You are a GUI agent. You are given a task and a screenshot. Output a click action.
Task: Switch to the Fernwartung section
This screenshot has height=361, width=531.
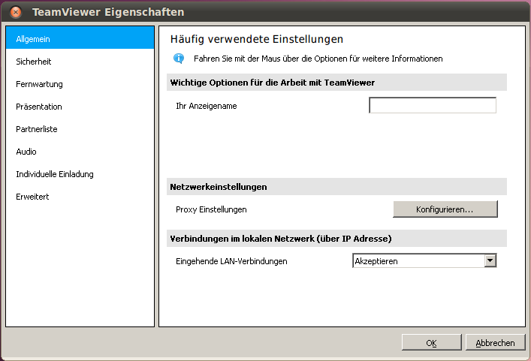point(39,84)
